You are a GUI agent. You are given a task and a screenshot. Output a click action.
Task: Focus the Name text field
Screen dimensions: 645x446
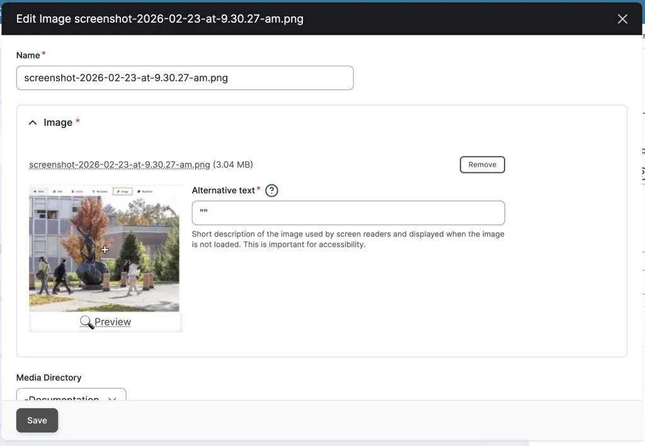(x=185, y=78)
